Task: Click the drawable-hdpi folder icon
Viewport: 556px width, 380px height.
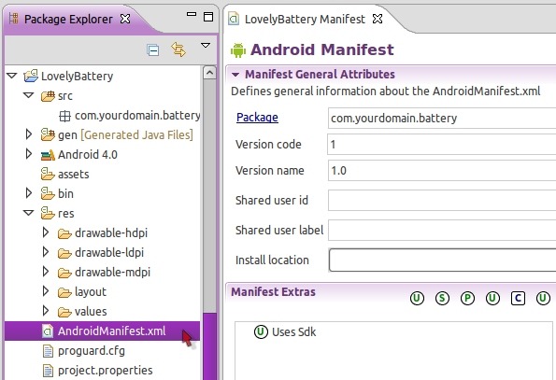Action: 64,233
